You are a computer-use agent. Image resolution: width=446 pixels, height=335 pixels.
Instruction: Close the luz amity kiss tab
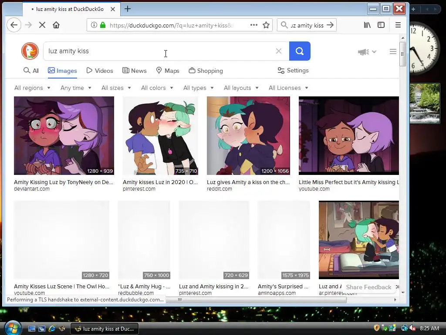click(113, 9)
